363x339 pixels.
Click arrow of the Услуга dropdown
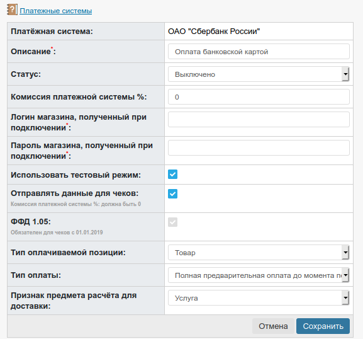[x=345, y=297]
